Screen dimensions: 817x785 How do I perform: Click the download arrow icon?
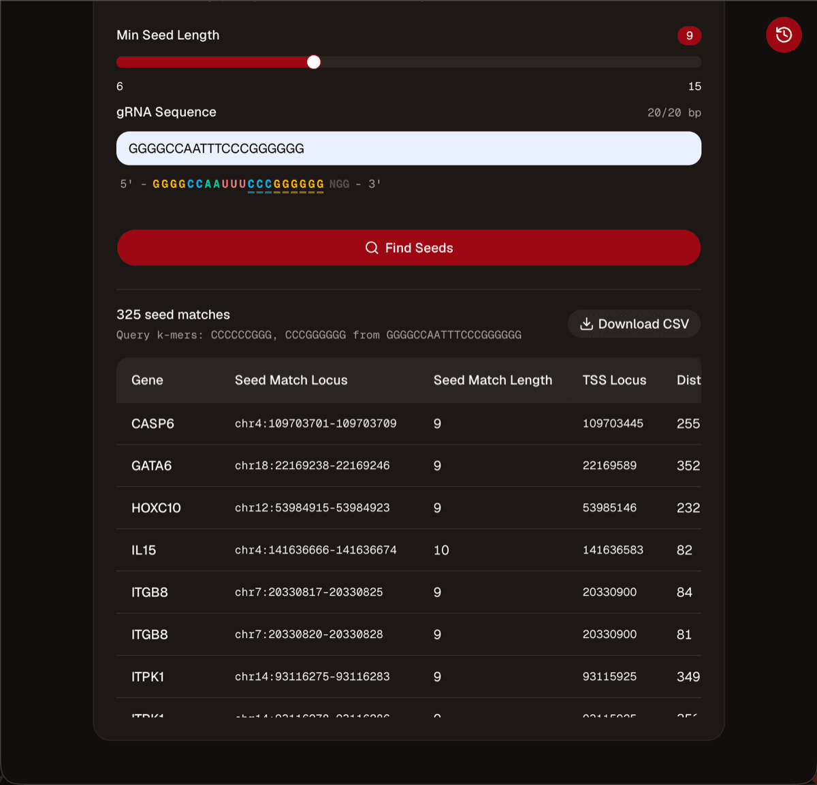click(586, 324)
